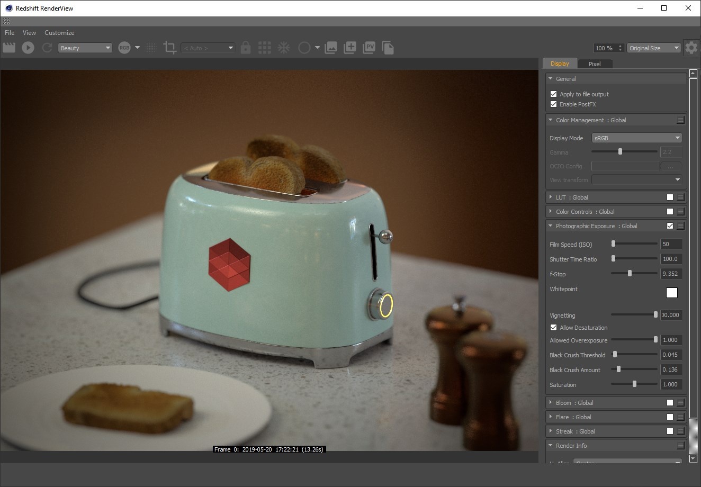Image resolution: width=701 pixels, height=487 pixels.
Task: Click the Whitepoint color swatch
Action: point(671,292)
